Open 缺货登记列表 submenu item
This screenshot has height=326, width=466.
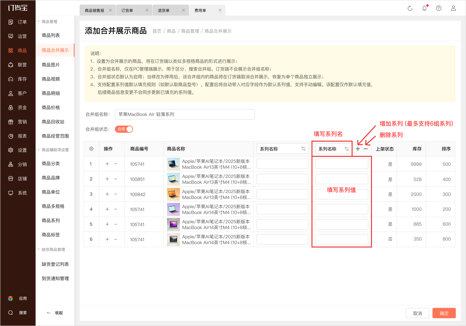(55, 264)
